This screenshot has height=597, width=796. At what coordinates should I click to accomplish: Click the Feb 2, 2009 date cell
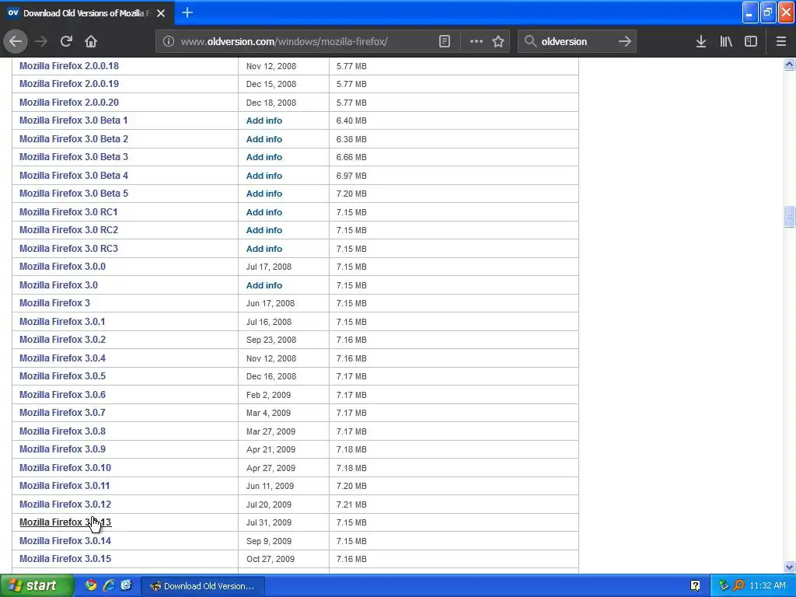point(268,395)
